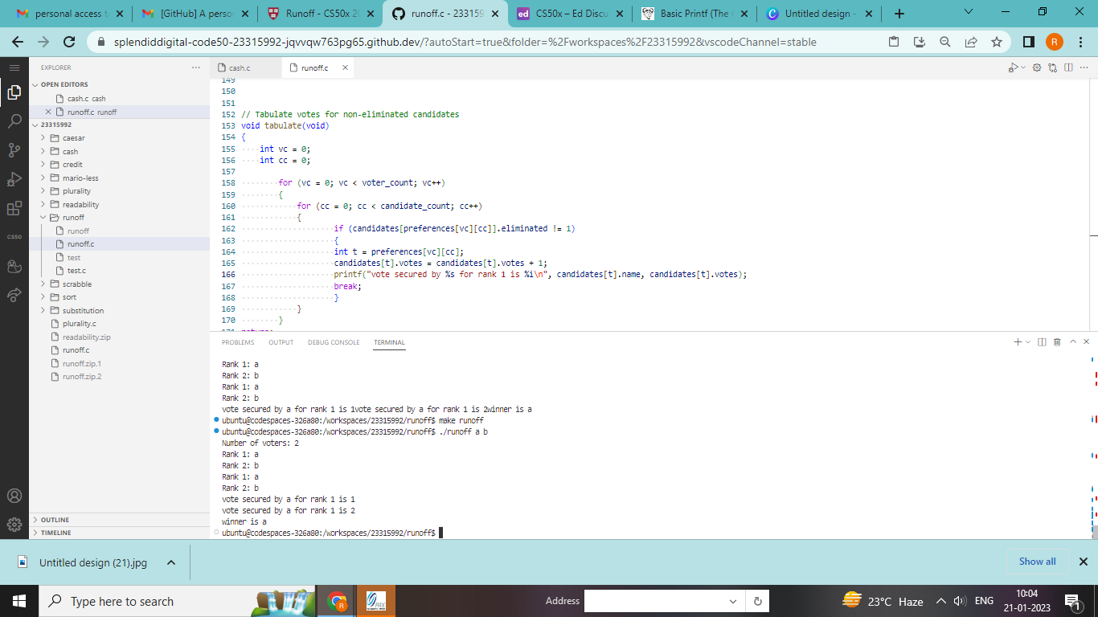Open the Search view in activity bar
The image size is (1098, 617).
14,121
